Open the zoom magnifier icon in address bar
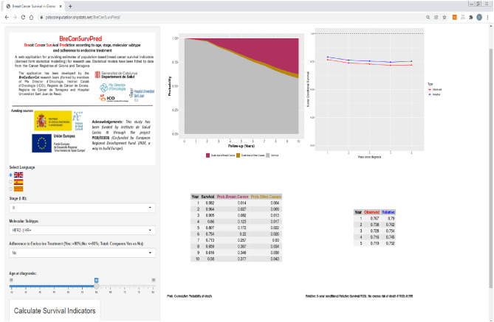This screenshot has width=494, height=322. click(428, 17)
